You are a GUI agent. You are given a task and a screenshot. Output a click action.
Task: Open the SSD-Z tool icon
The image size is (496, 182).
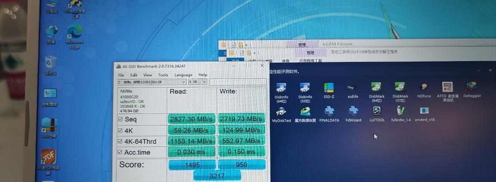pos(329,91)
